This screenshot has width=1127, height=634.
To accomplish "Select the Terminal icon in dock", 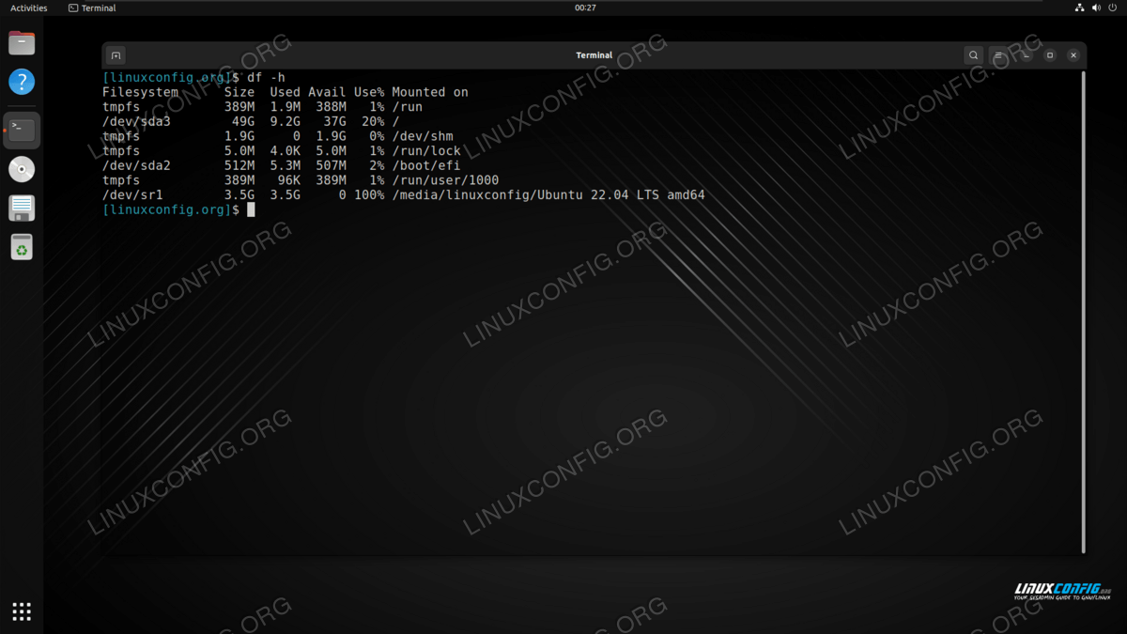I will [x=22, y=131].
